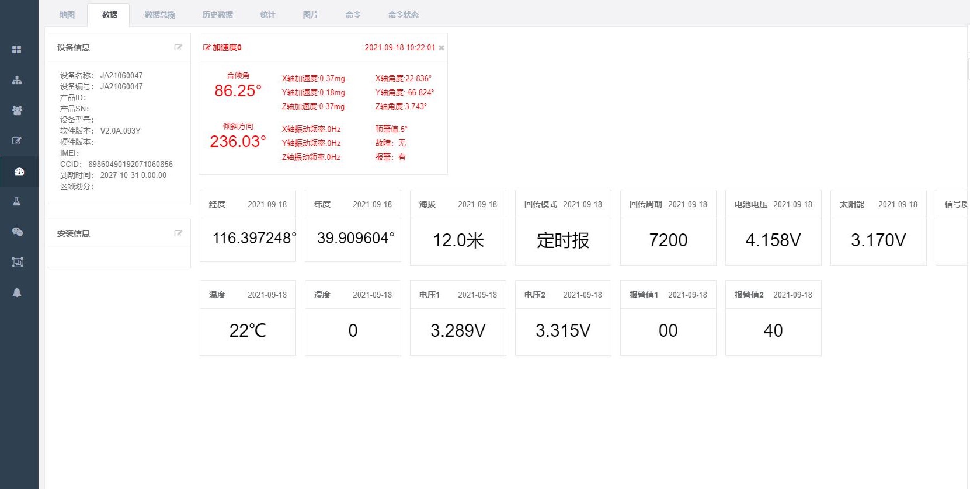Open the 历史数据 tab
The height and width of the screenshot is (489, 970).
click(x=217, y=15)
